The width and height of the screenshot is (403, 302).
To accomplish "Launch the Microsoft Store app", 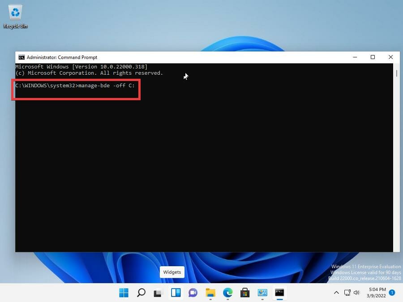I will (x=245, y=293).
